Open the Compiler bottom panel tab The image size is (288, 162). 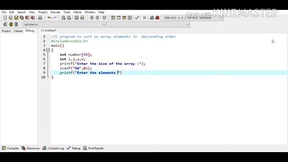point(10,148)
